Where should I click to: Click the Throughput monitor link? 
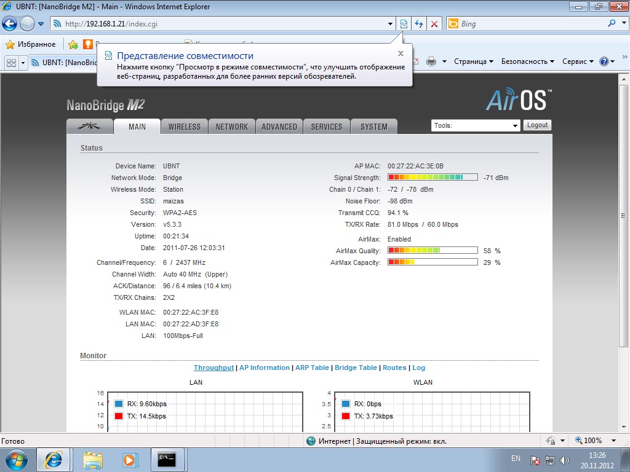213,368
